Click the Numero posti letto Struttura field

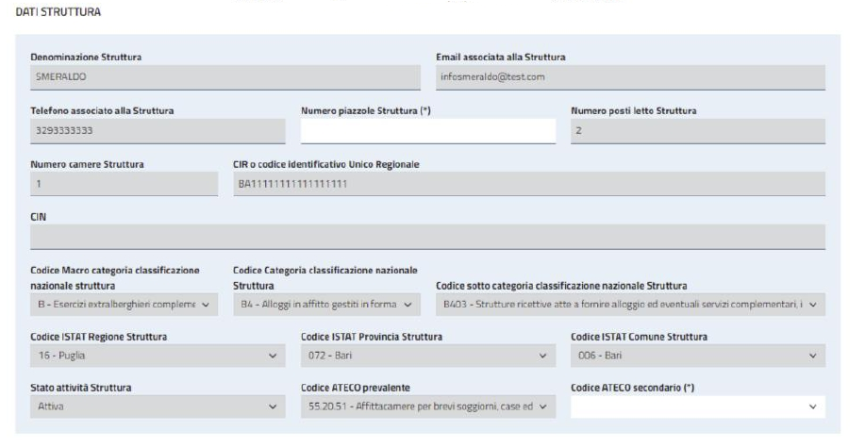click(x=698, y=131)
